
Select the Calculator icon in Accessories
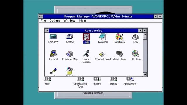point(53,37)
